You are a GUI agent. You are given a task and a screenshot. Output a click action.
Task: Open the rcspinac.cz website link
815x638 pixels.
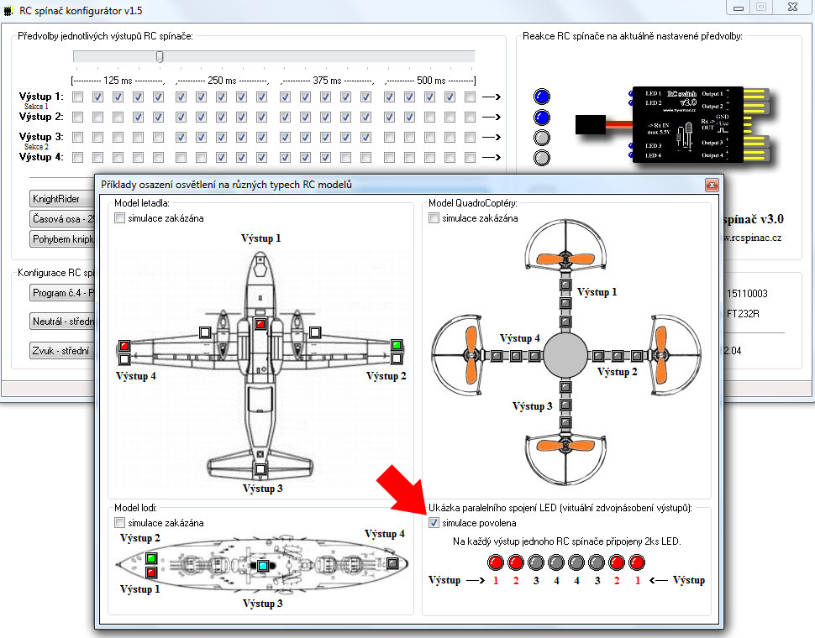coord(752,238)
